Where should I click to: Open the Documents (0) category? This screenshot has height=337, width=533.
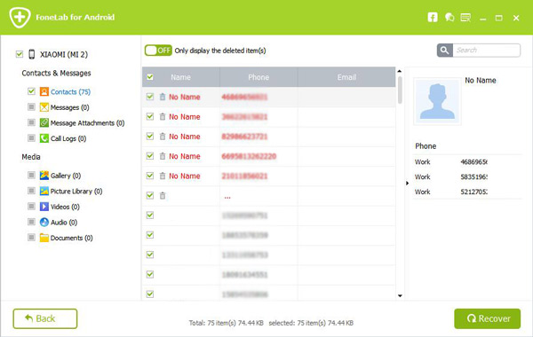[71, 238]
